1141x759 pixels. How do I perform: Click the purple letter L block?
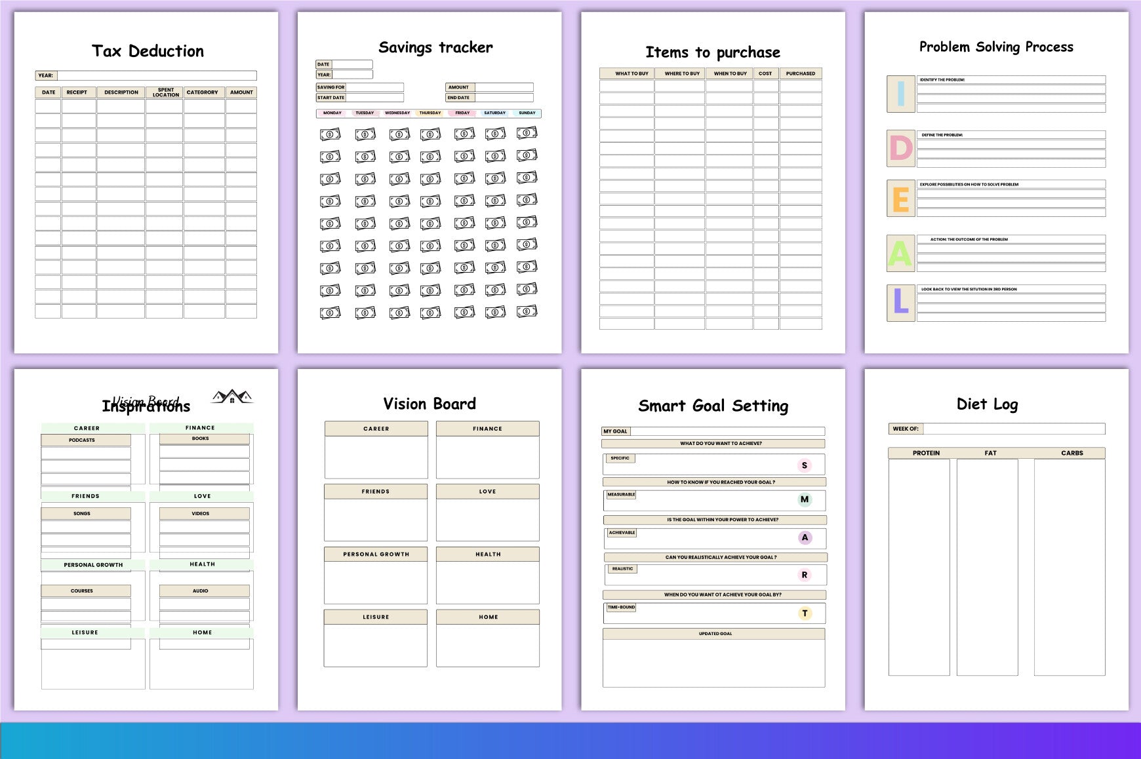(901, 303)
